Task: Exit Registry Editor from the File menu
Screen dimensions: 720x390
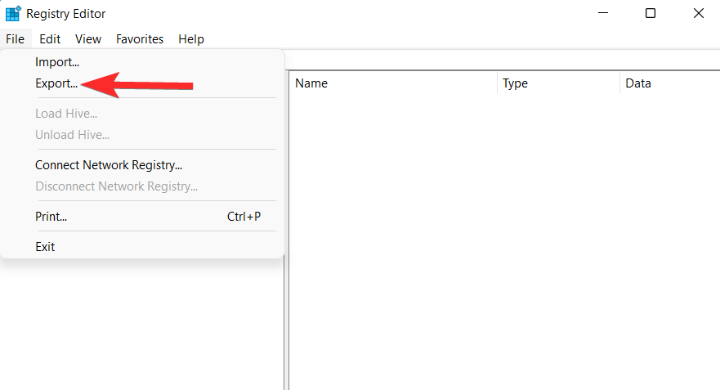Action: (x=45, y=246)
